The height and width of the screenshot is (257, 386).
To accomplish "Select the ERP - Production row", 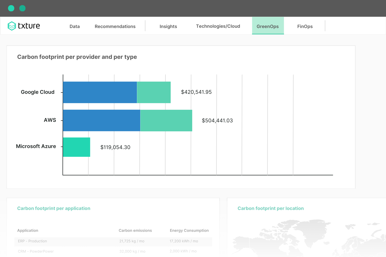I will [x=113, y=241].
